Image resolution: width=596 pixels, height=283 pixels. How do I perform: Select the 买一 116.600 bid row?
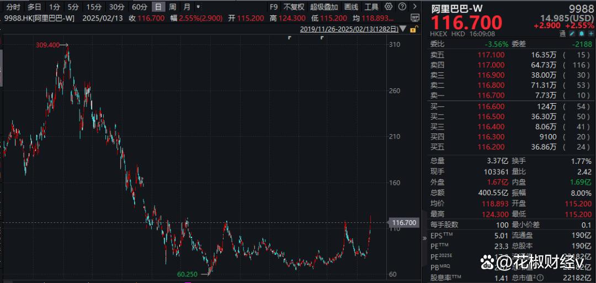pyautogui.click(x=511, y=107)
